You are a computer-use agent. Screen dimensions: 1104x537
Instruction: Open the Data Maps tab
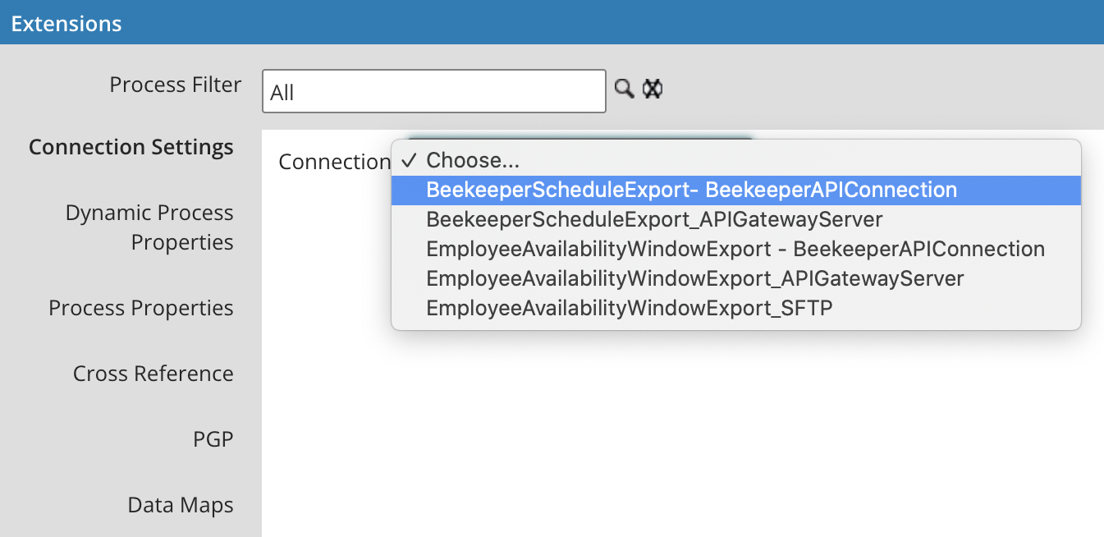coord(181,505)
